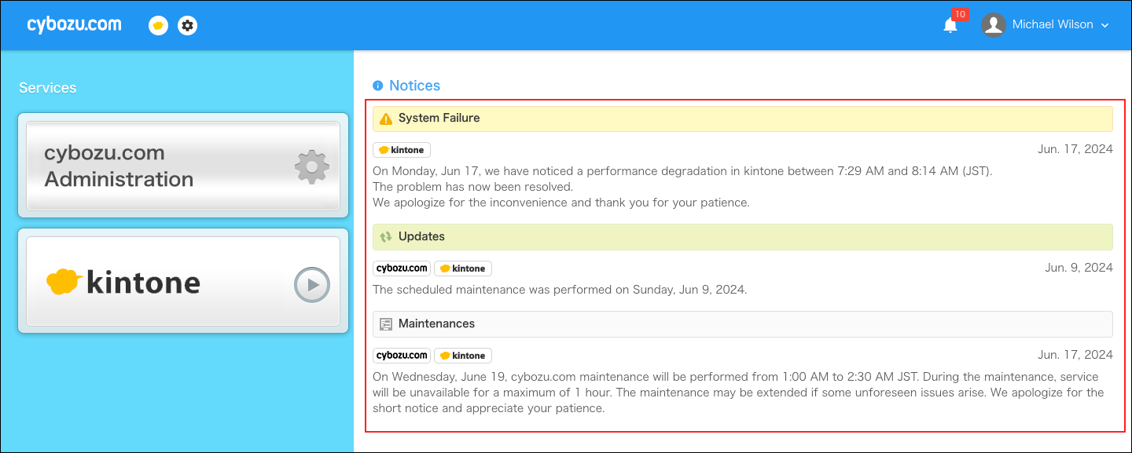Viewport: 1132px width, 453px height.
Task: Click the notification badge showing 10
Action: click(x=959, y=14)
